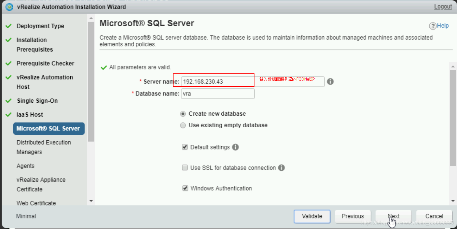Viewport: 457px width, 229px height.
Task: Click the sidebar scrollbar thumb
Action: (x=91, y=82)
